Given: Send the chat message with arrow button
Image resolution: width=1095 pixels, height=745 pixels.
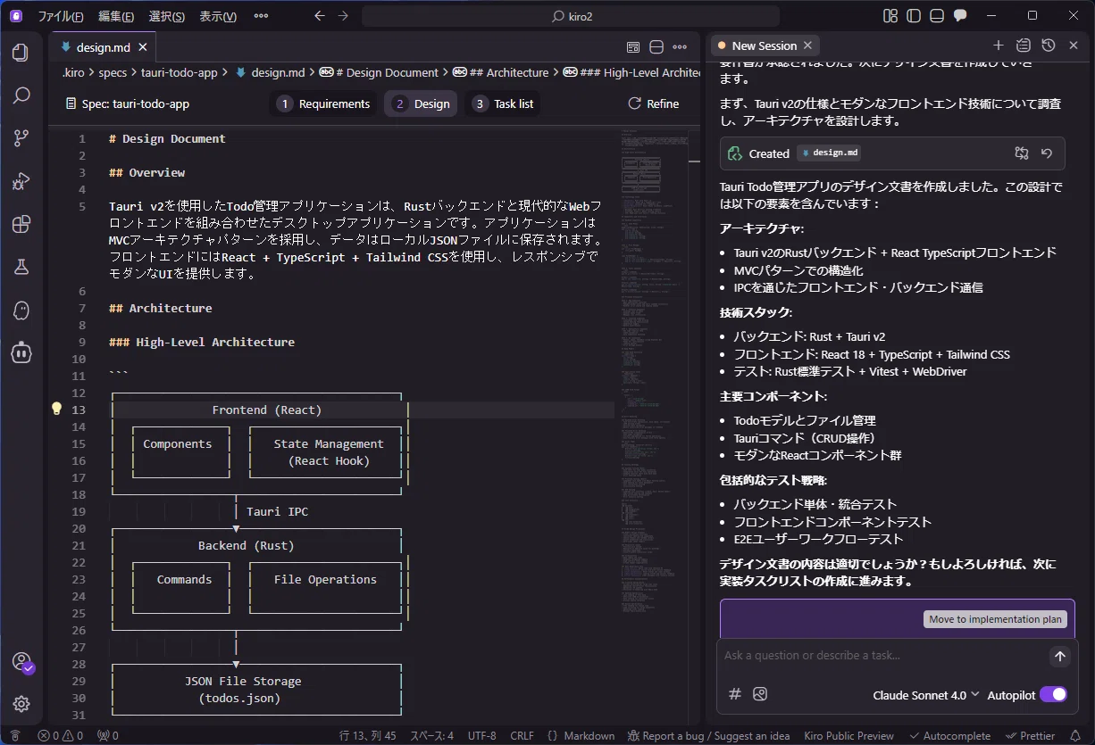Looking at the screenshot, I should 1059,657.
